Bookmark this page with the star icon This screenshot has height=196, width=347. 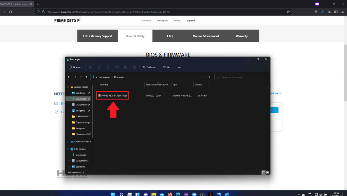pos(288,12)
